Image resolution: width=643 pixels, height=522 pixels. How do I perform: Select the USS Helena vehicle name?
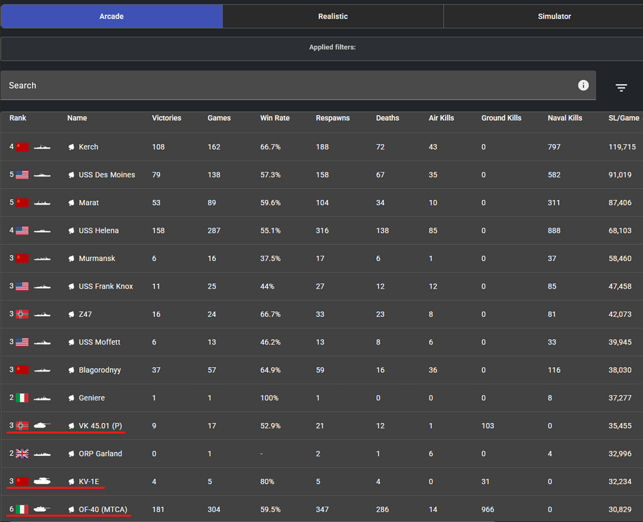(x=99, y=230)
